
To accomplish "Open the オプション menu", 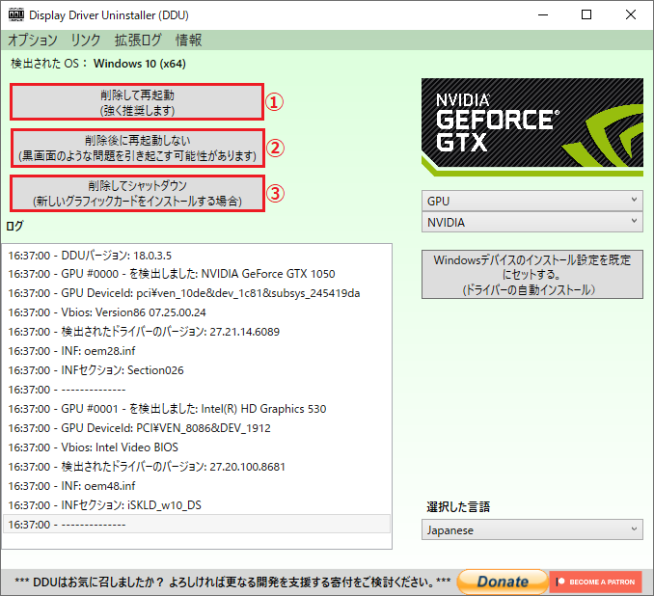I will 33,41.
